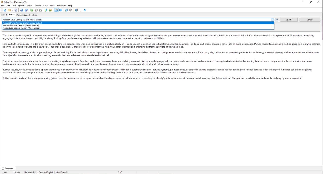The image size is (323, 174).
Task: Start reading aloud with green play icon
Action: [32, 10]
